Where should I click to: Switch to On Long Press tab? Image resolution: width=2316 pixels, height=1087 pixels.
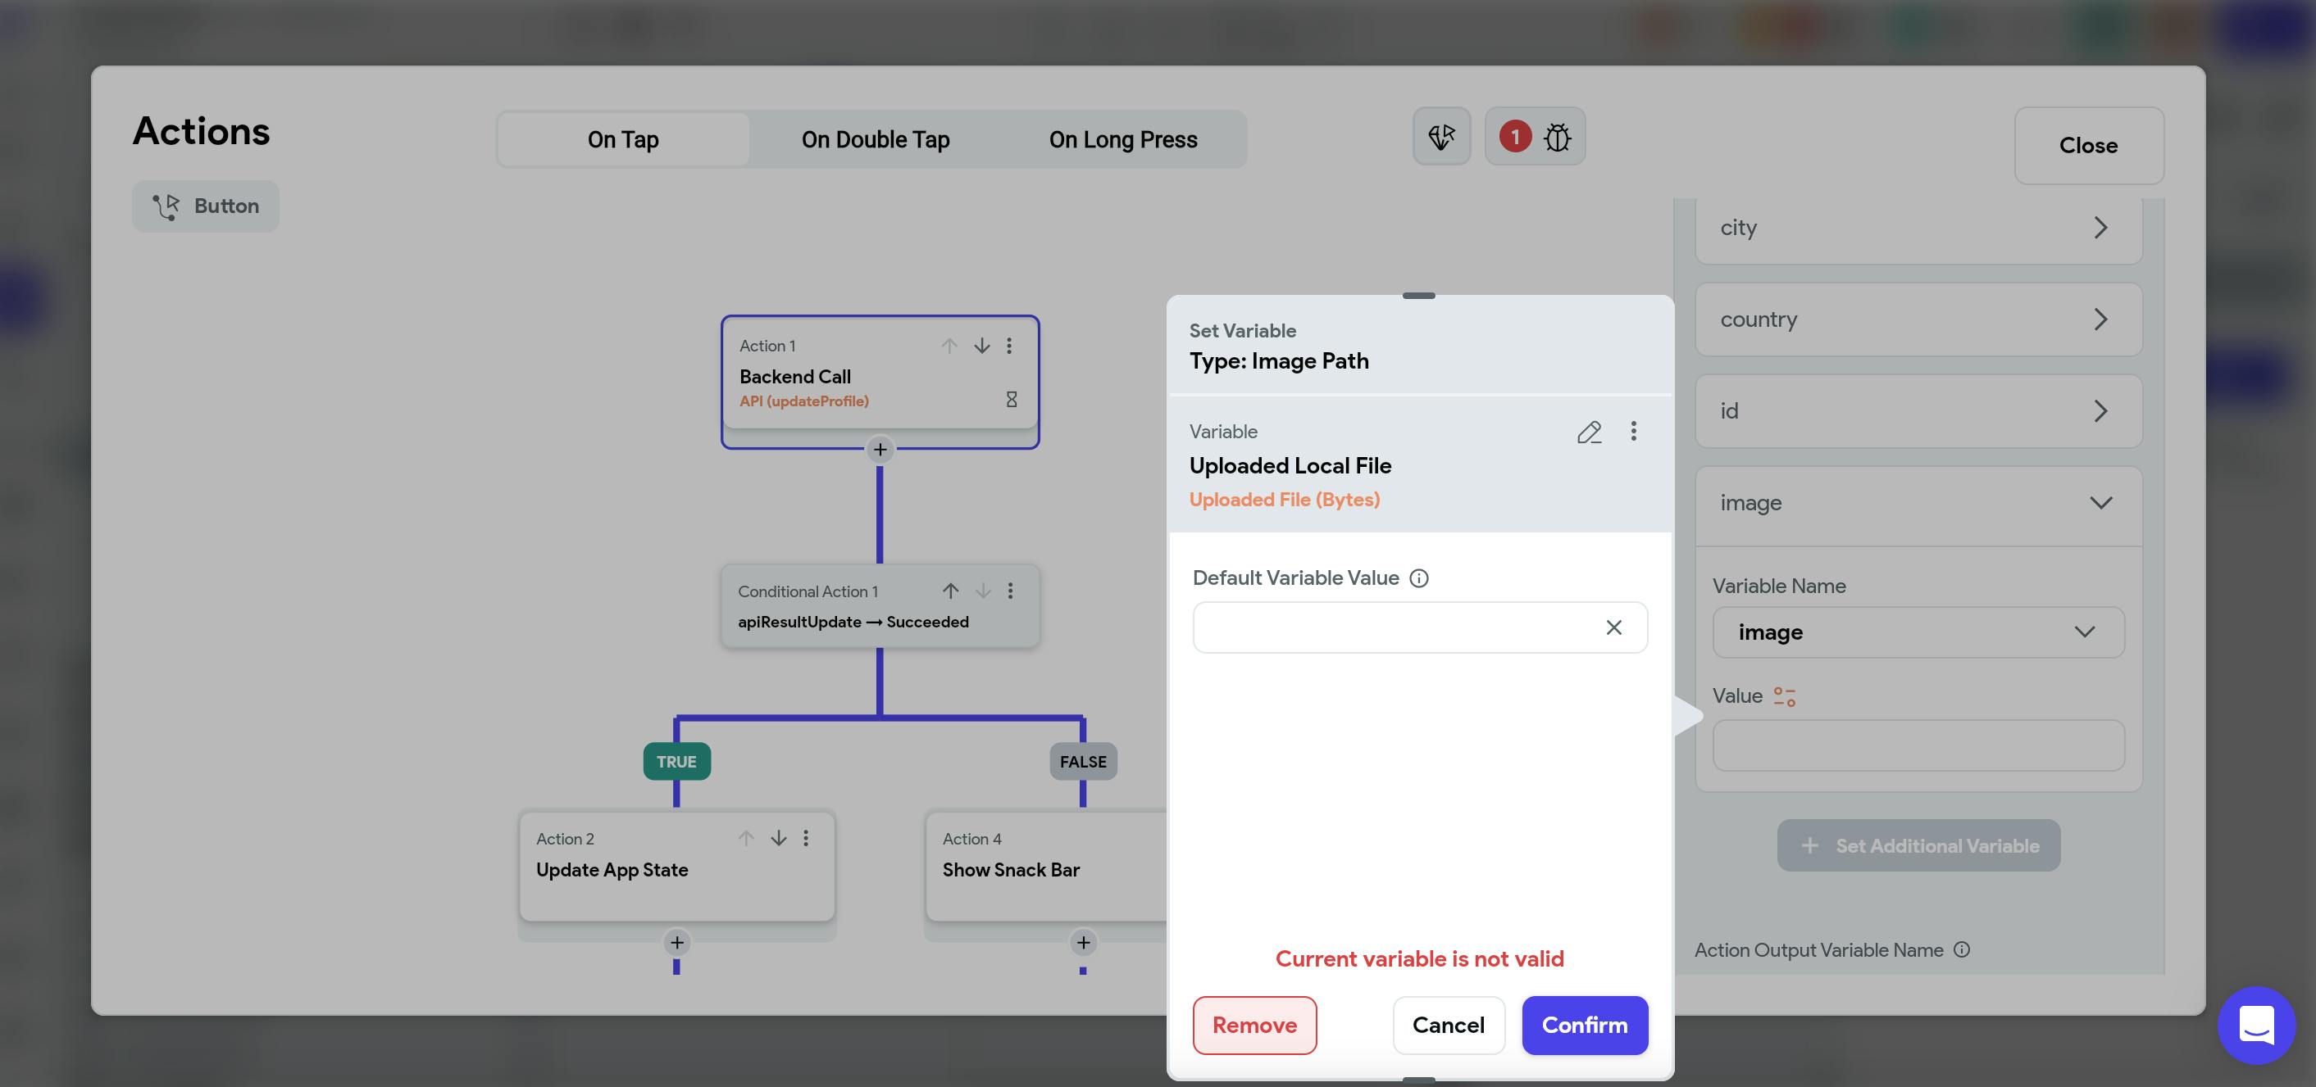click(1123, 139)
